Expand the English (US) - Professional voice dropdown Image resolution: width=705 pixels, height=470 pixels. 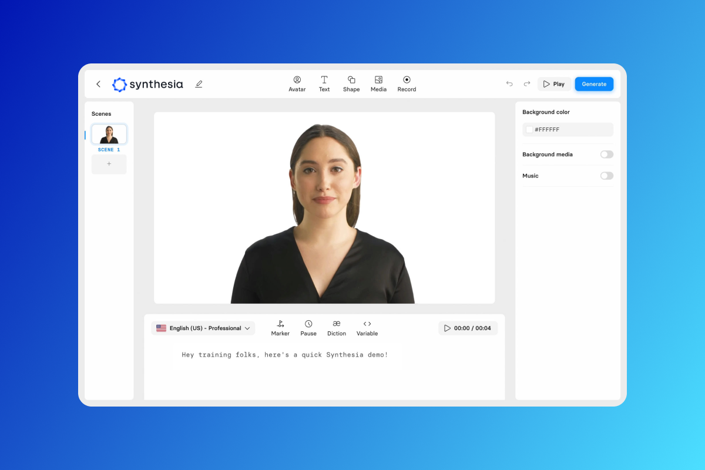click(203, 328)
